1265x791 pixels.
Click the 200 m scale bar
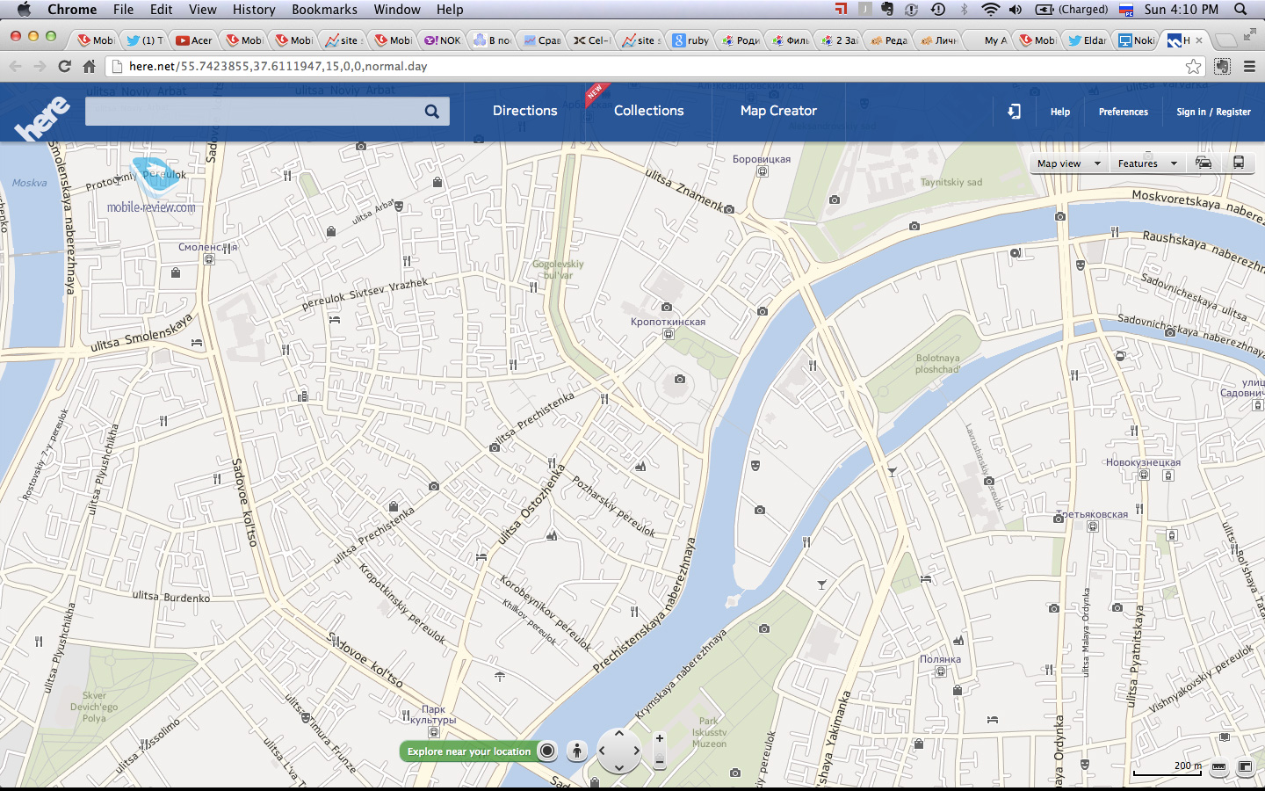click(1167, 769)
